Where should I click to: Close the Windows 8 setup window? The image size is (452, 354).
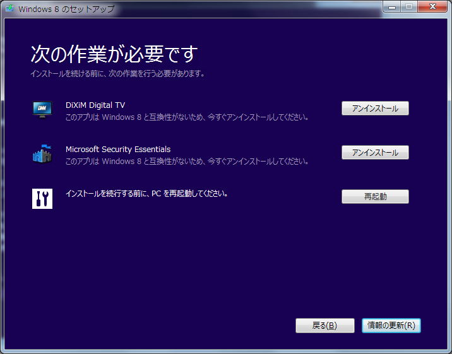pyautogui.click(x=432, y=7)
